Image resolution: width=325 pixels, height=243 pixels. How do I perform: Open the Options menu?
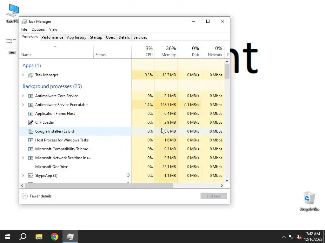[x=38, y=29]
